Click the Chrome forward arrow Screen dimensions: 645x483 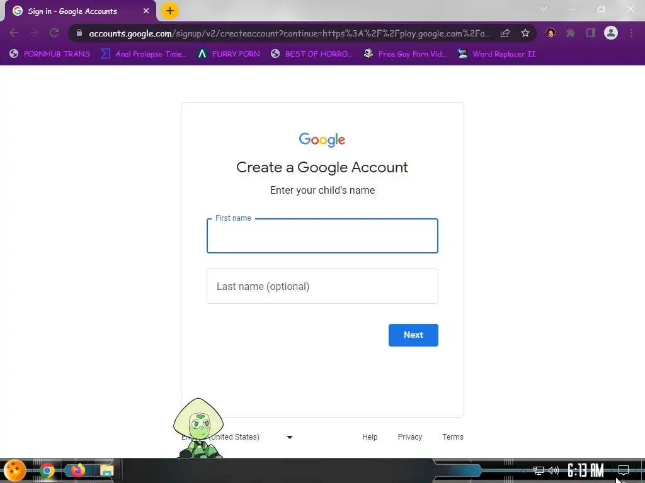click(34, 33)
